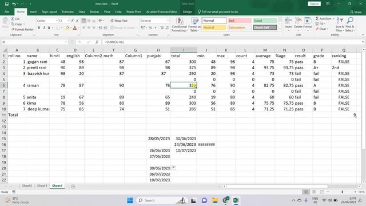The height and width of the screenshot is (206, 366).
Task: Apply the red font color A
Action: 75,28
